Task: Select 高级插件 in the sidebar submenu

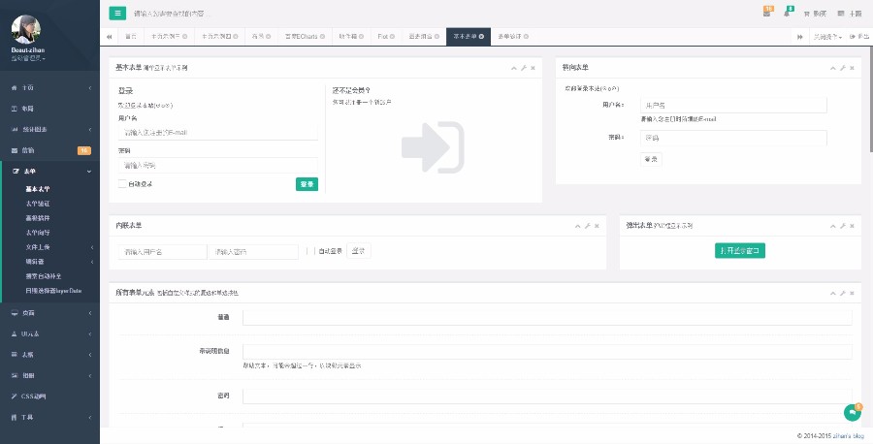Action: 37,218
